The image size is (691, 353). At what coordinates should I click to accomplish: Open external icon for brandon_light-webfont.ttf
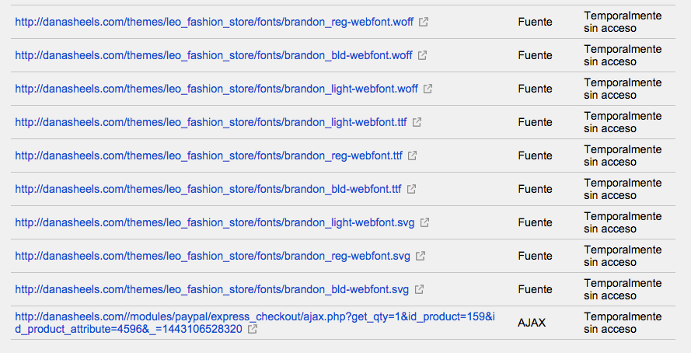coord(417,122)
